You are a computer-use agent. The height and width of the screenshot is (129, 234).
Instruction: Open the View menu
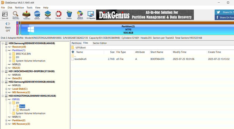[x=38, y=8]
